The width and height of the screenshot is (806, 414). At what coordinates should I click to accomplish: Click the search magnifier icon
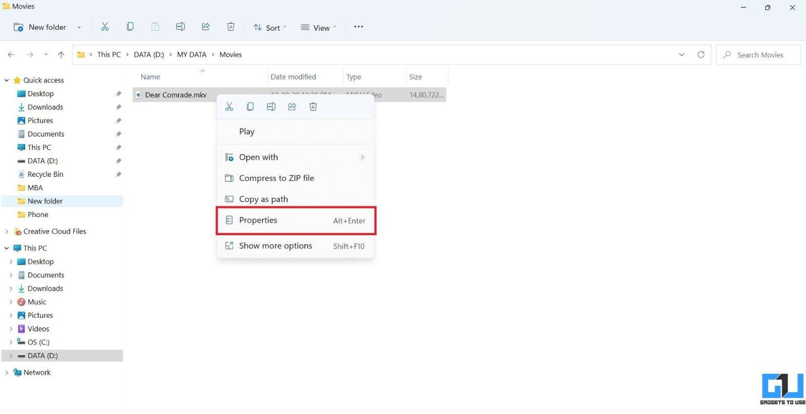(x=727, y=54)
